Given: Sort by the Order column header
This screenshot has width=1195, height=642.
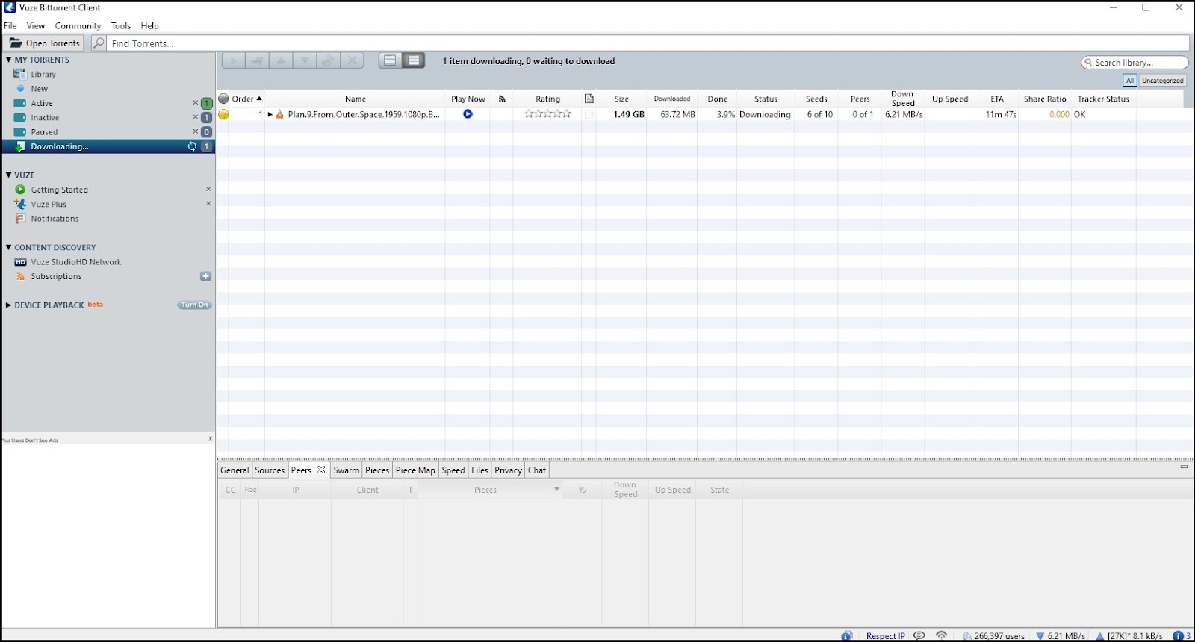Looking at the screenshot, I should coord(246,99).
